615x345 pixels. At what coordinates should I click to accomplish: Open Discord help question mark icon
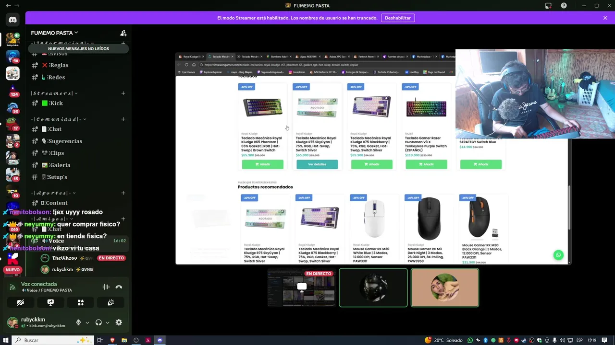(x=564, y=6)
